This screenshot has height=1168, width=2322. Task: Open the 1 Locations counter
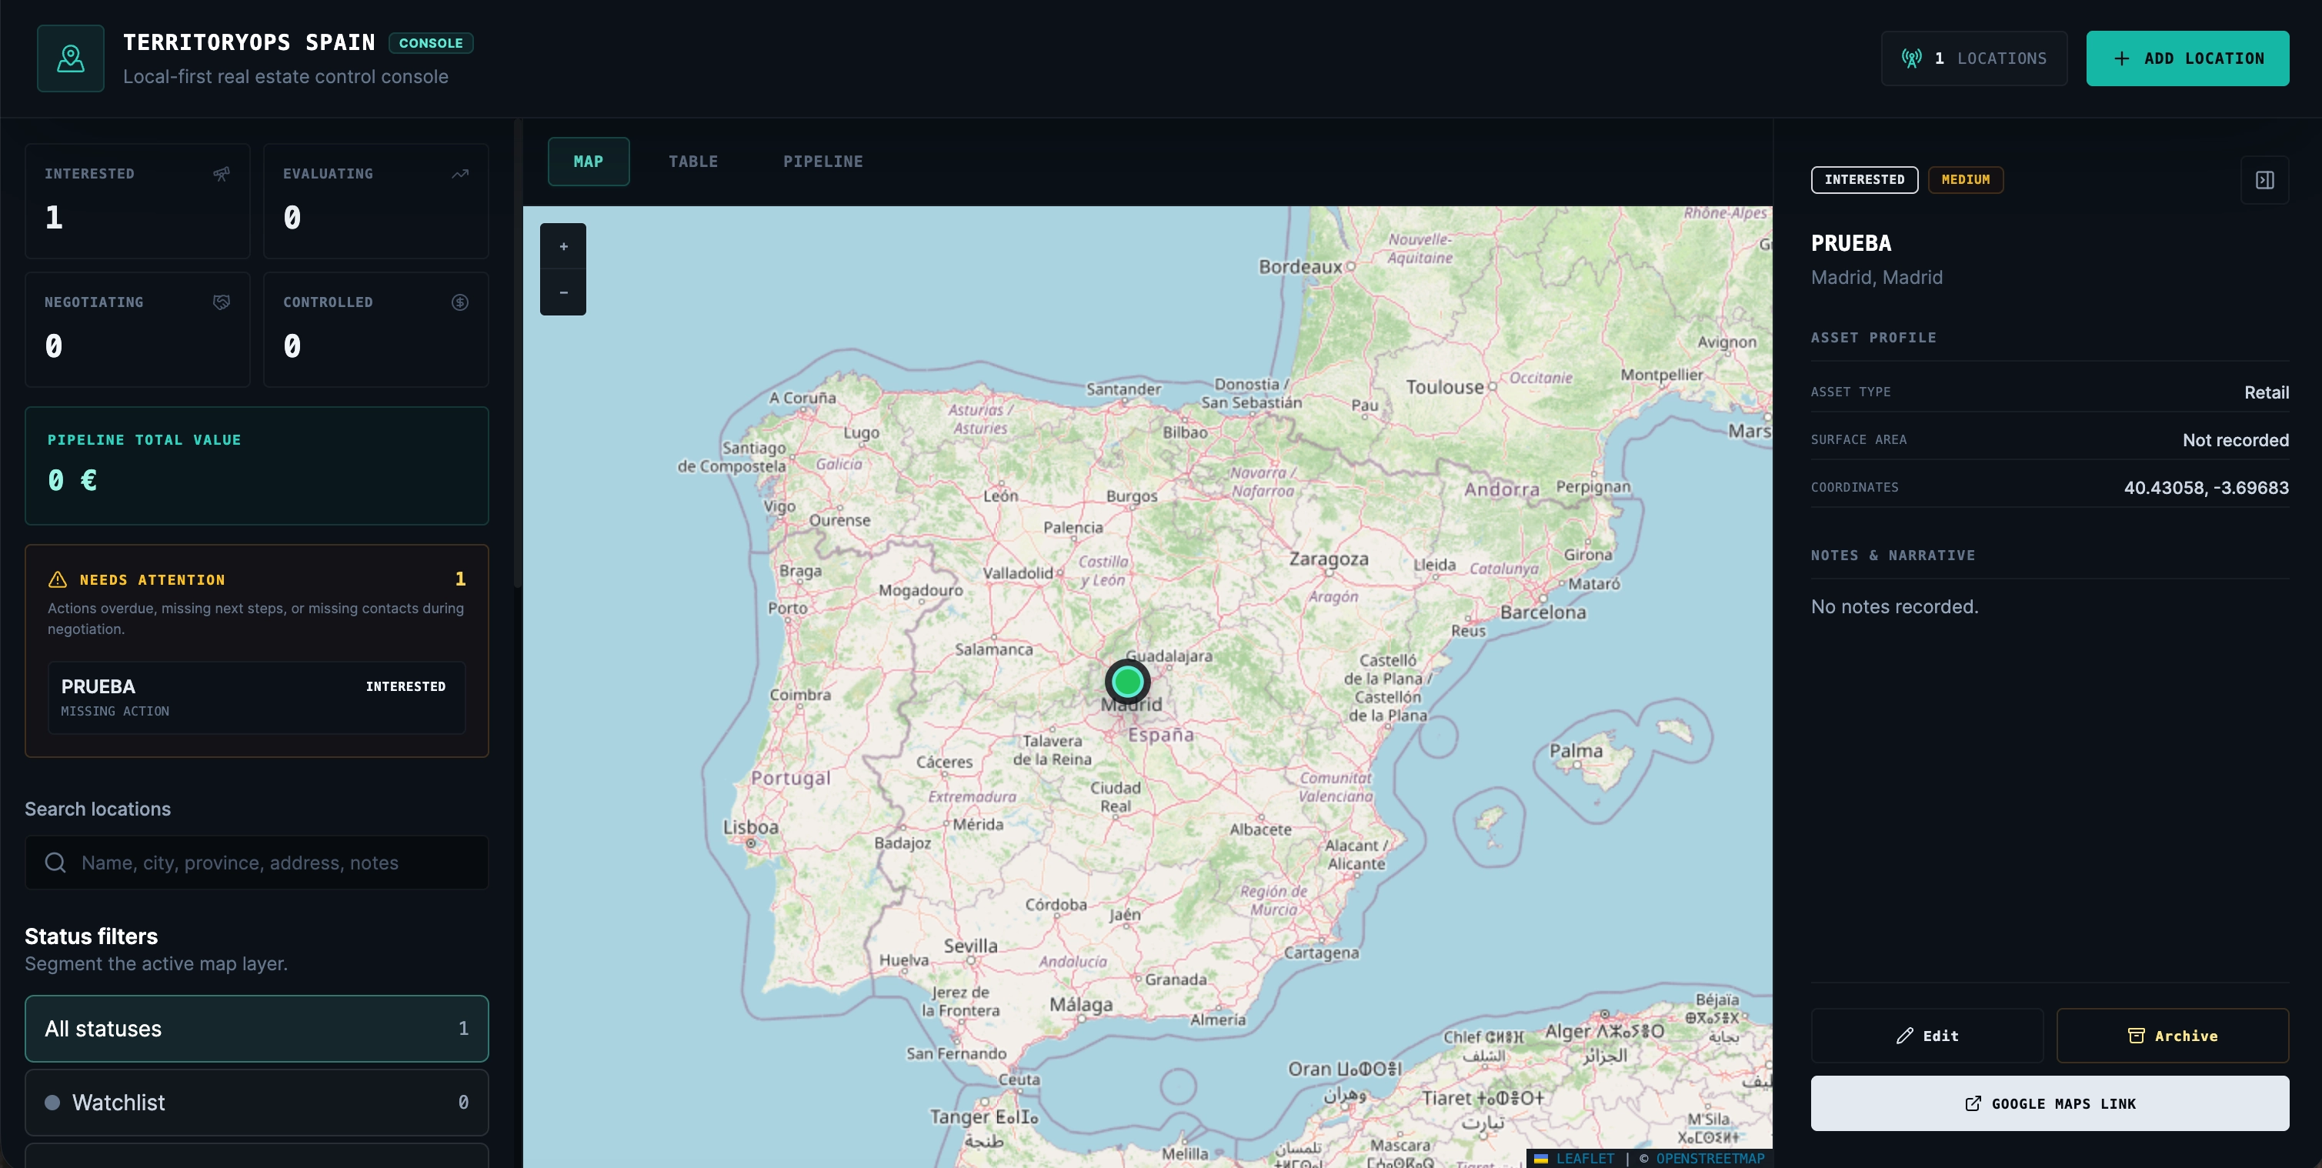[x=1974, y=58]
